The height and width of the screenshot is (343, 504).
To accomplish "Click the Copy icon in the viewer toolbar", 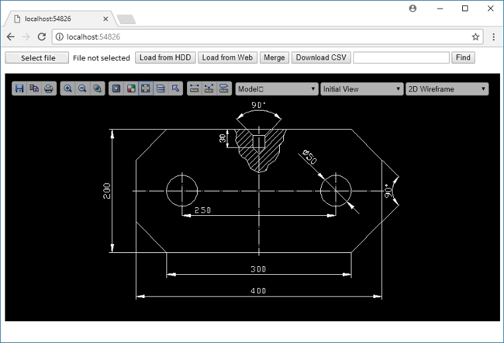I will point(34,89).
